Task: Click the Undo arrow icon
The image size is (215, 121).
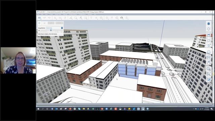Action: 44,18
